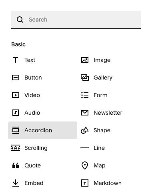Click the Text block T icon
This screenshot has height=193, width=152.
point(16,60)
